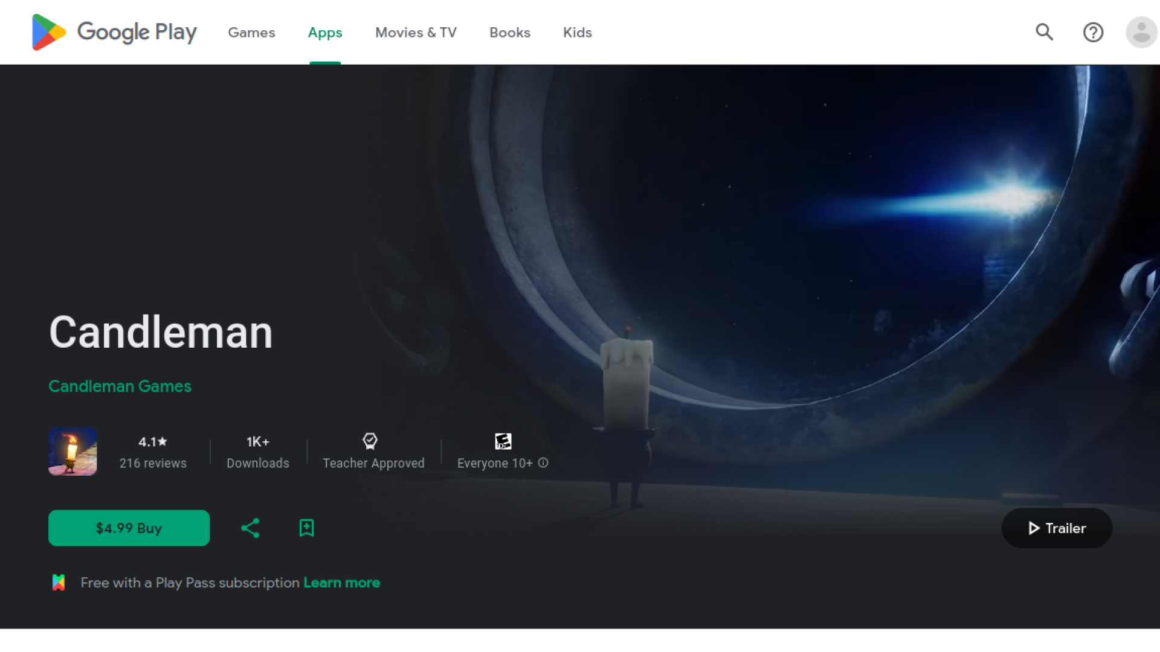
Task: Click the Teacher Approved badge icon
Action: point(370,441)
